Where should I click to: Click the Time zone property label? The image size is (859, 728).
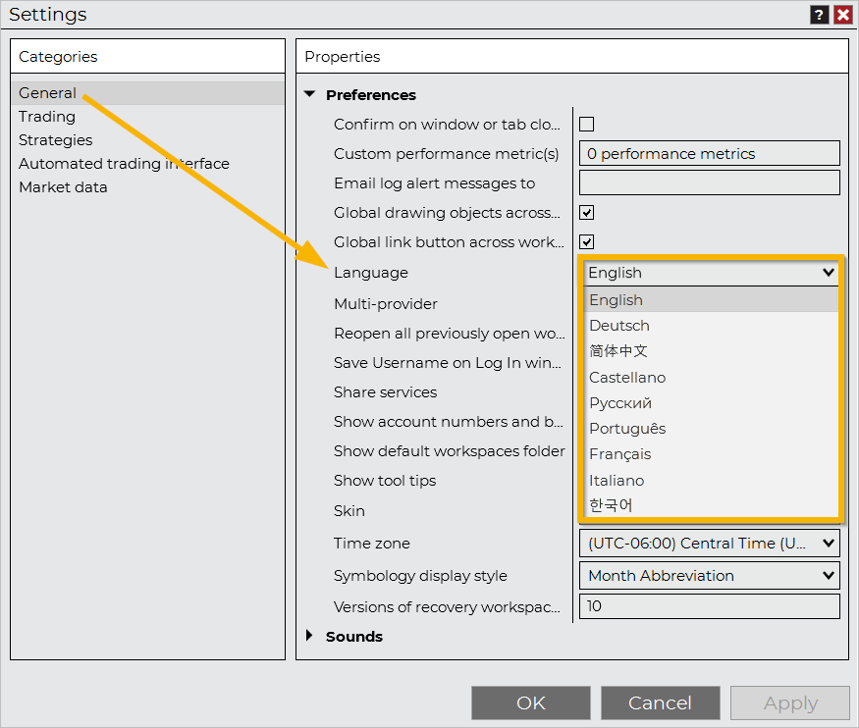372,544
